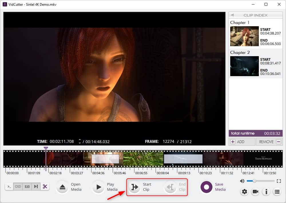Click the Open Media eject icon
This screenshot has height=203, width=286.
(x=62, y=187)
